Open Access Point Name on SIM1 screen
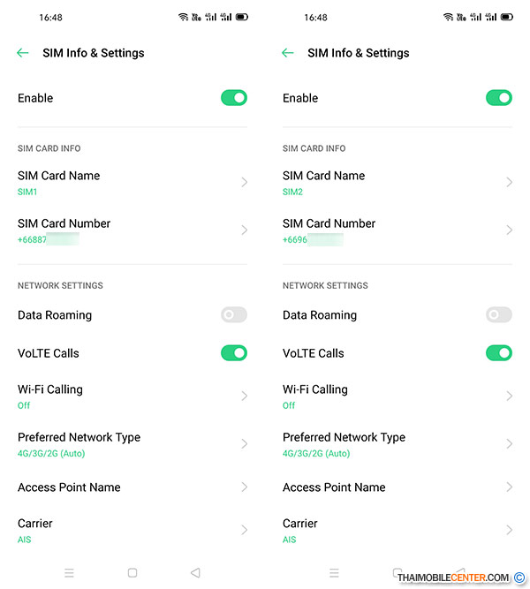This screenshot has width=530, height=589. coord(132,487)
